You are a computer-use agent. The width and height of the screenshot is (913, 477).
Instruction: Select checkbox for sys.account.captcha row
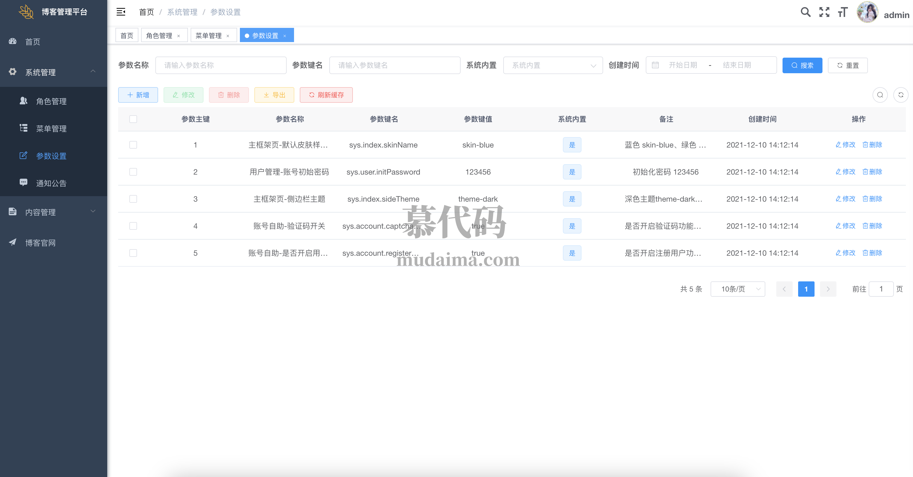point(133,226)
